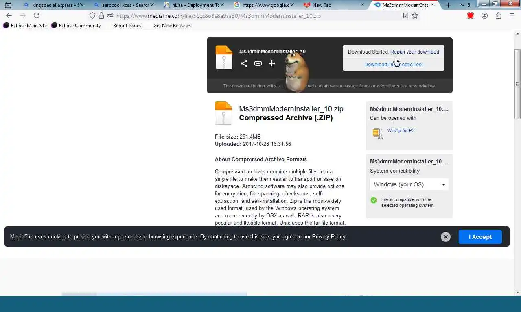Close the google.com tab
This screenshot has width=521, height=312.
pos(292,5)
